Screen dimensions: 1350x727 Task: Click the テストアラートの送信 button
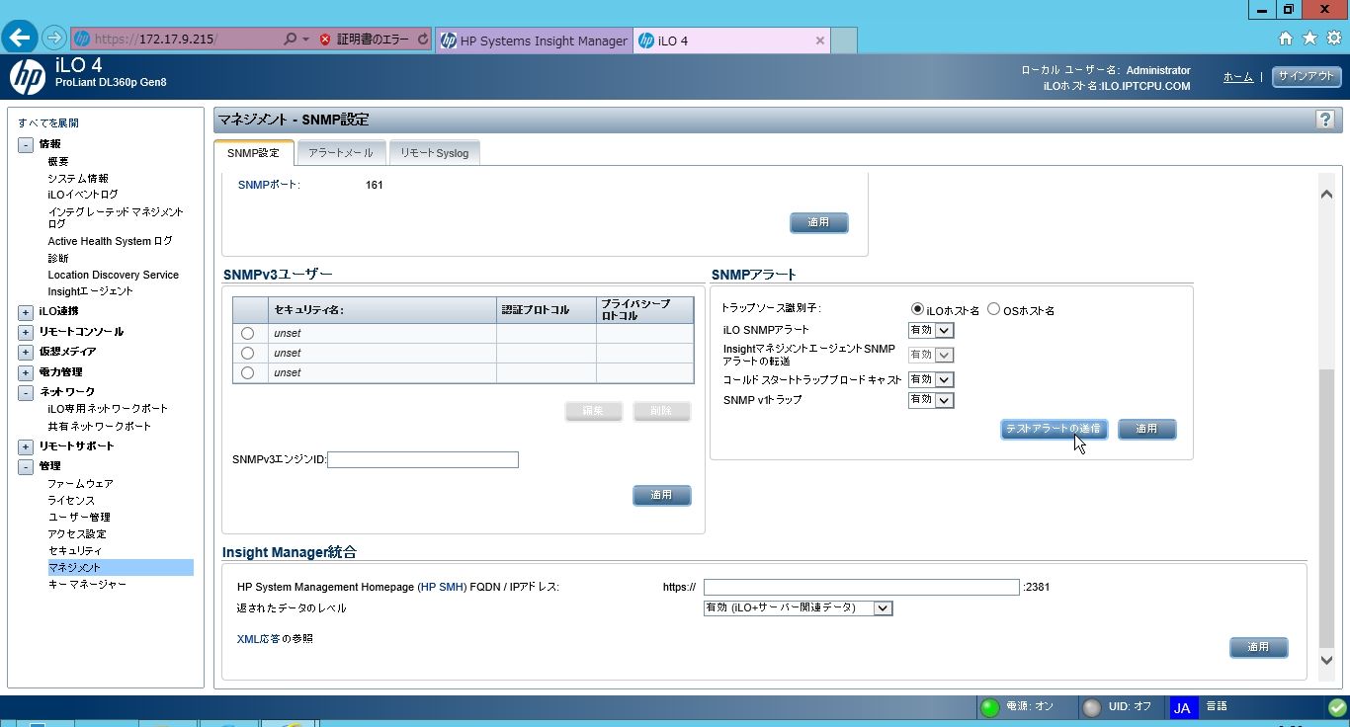[1054, 429]
